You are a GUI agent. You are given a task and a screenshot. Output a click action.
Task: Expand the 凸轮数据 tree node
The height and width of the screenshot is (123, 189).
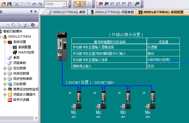pyautogui.click(x=5, y=84)
